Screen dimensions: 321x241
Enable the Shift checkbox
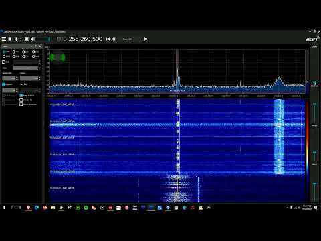pos(3,62)
